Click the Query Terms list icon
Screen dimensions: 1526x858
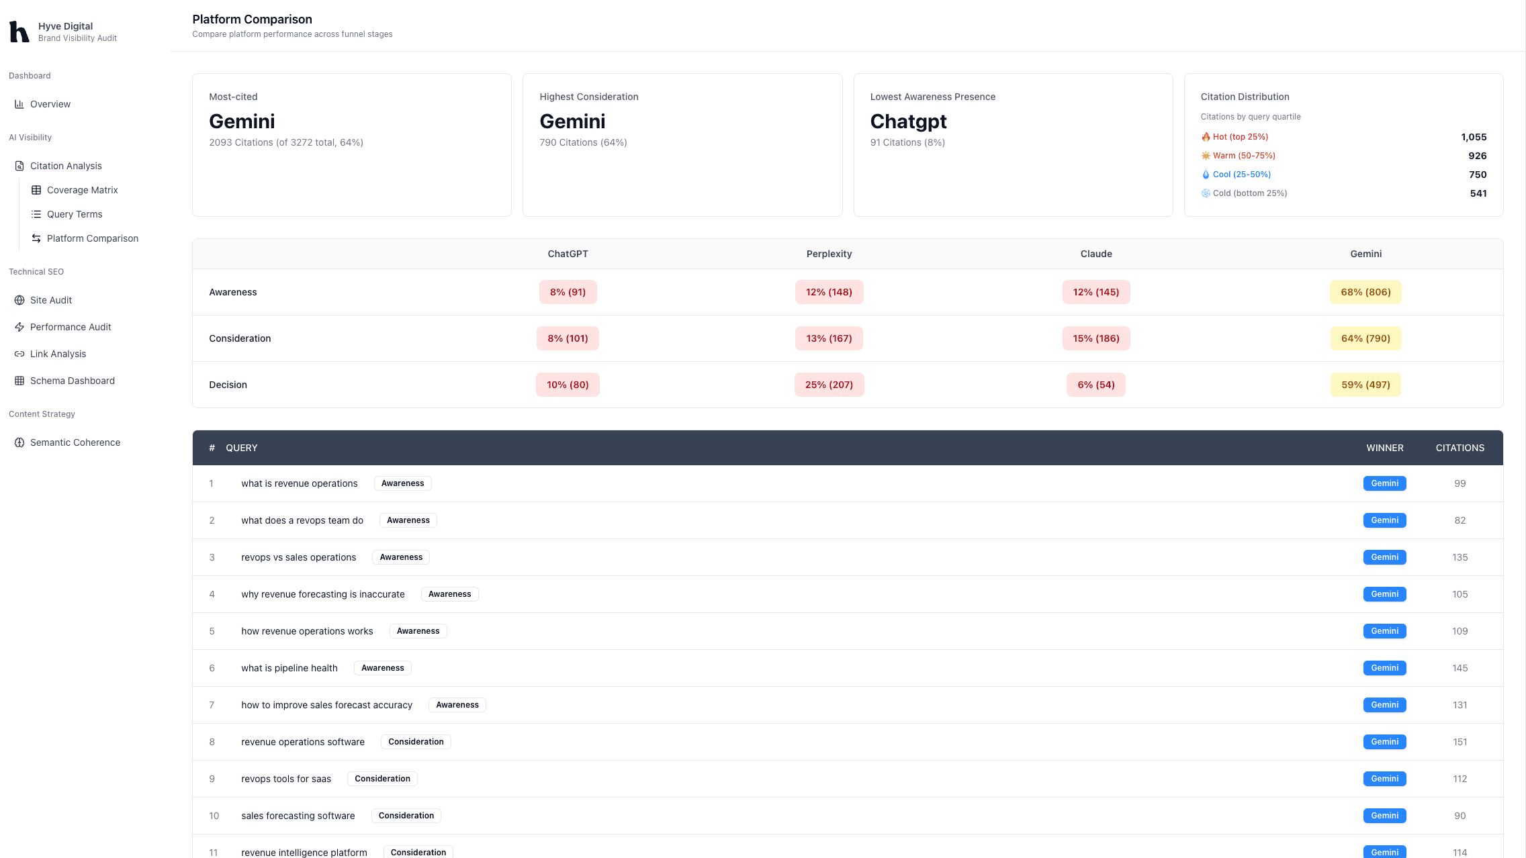pos(36,214)
